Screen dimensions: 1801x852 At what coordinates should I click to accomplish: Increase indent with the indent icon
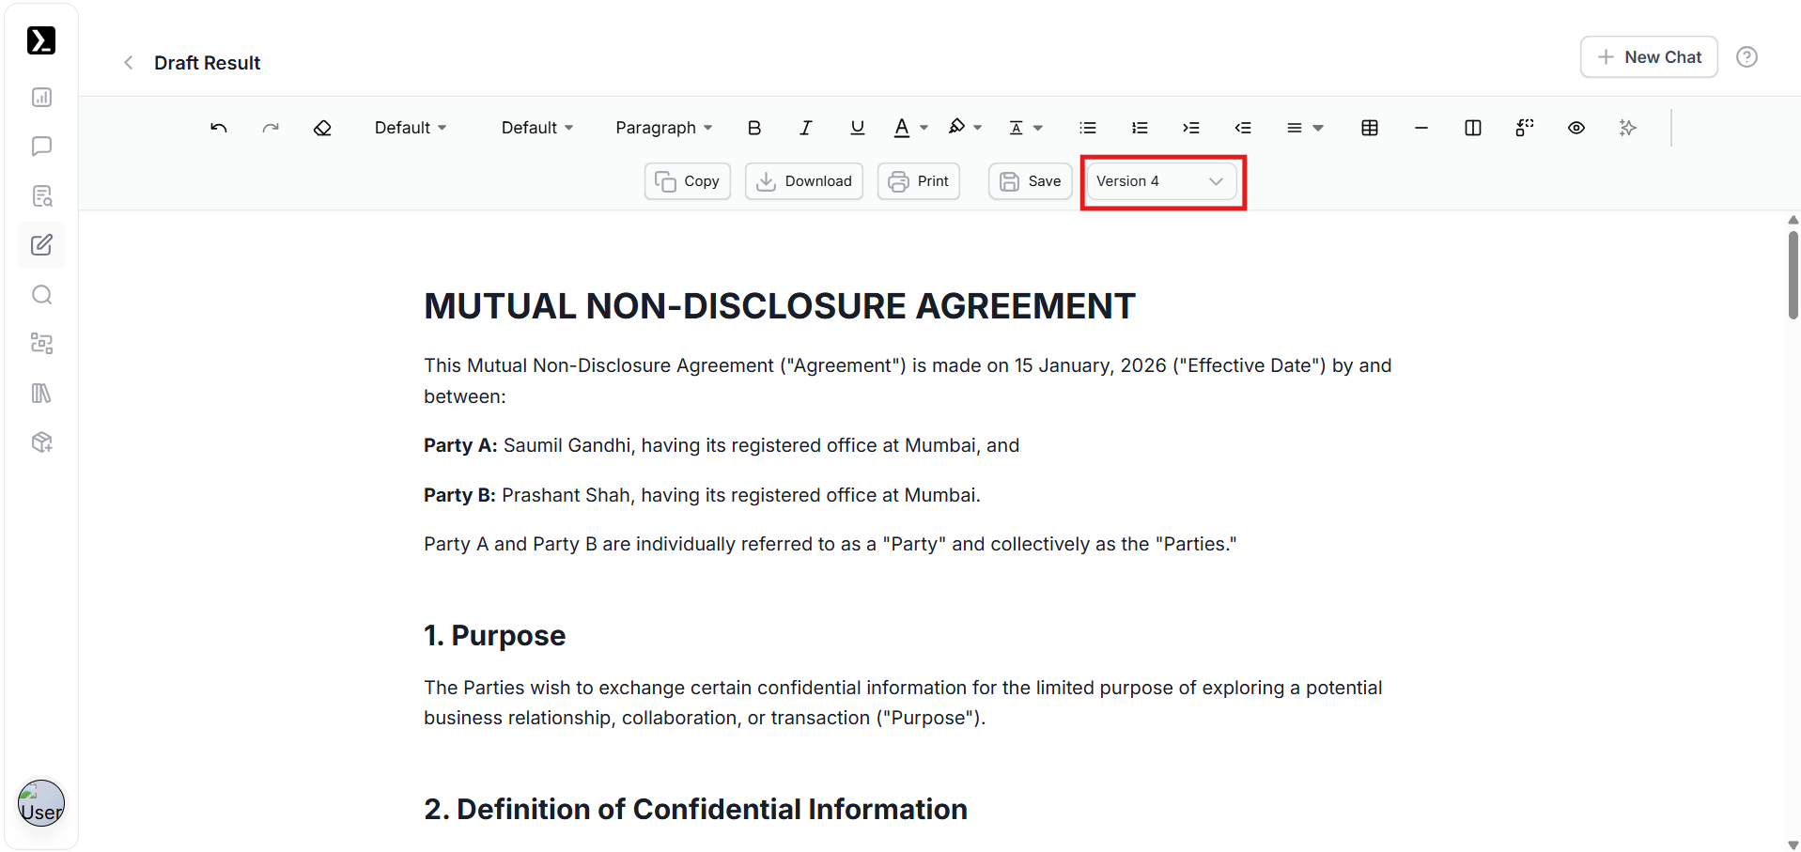coord(1191,128)
